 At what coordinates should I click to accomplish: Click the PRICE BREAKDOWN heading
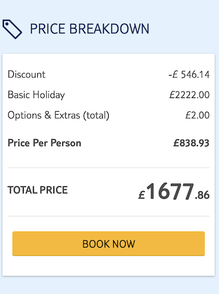(x=90, y=29)
